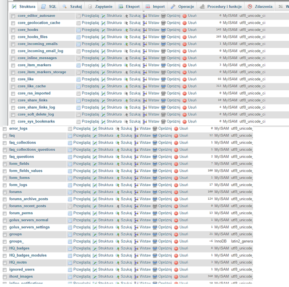Click the Usuń icon for core_rss_imported
289x287 pixels.
pos(184,93)
